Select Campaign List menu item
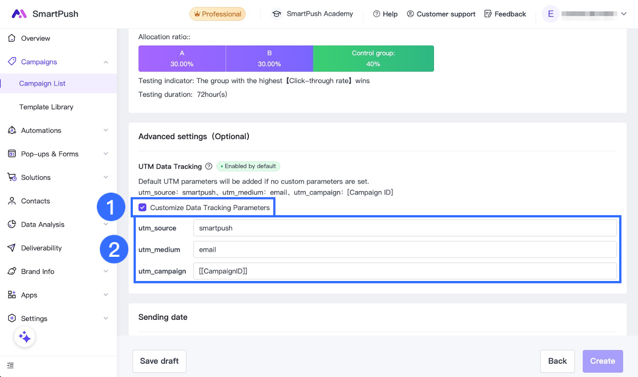Viewport: 638px width, 377px height. pyautogui.click(x=42, y=84)
